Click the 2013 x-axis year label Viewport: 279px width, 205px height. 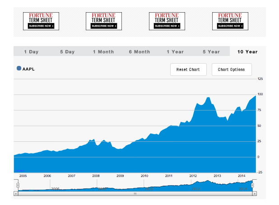(217, 176)
